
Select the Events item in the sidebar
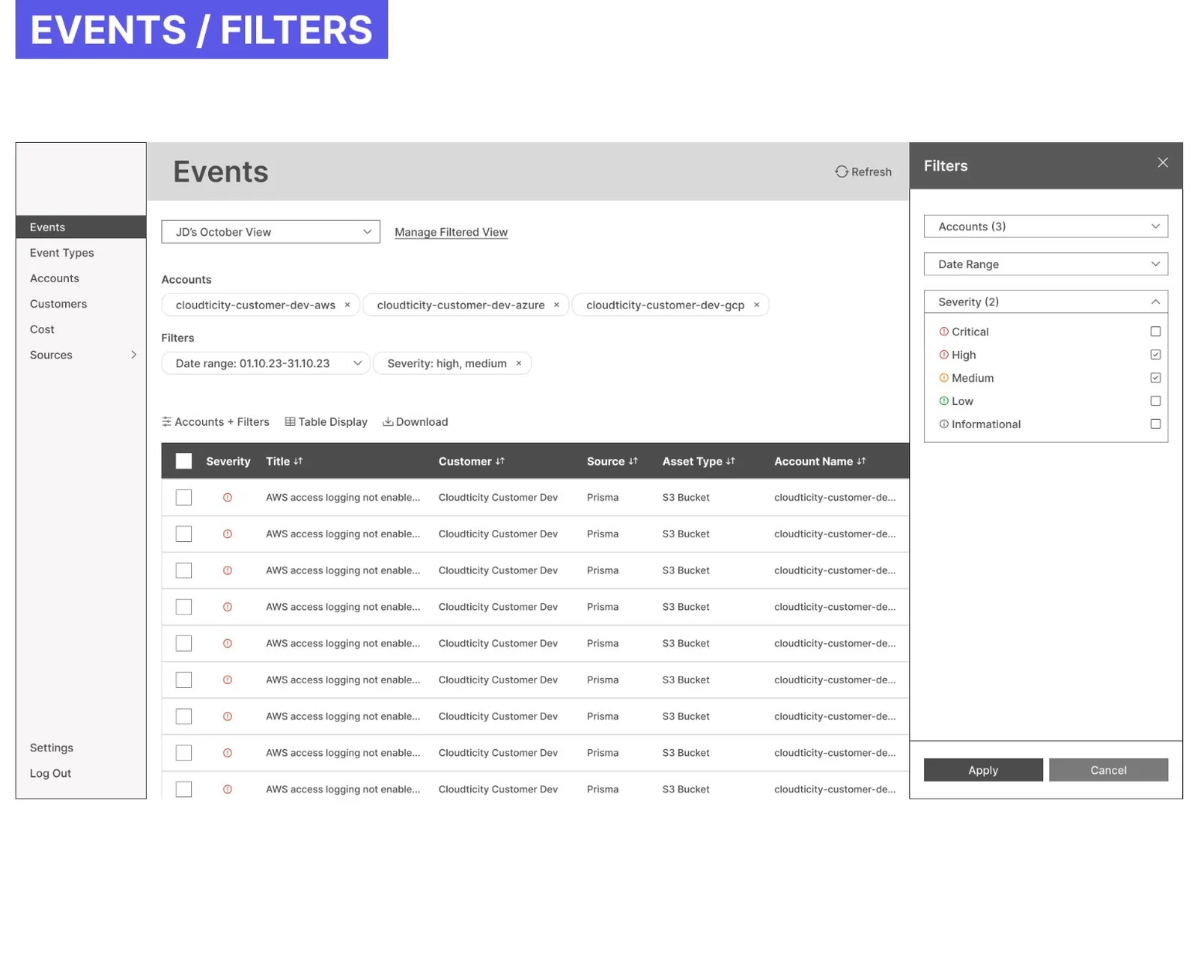[81, 227]
